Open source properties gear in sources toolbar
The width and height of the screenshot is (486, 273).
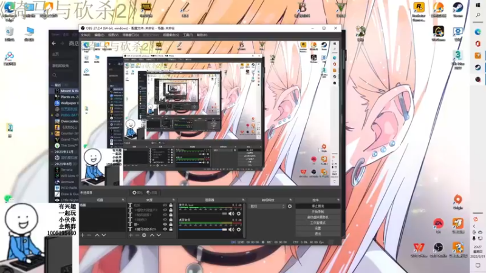tap(144, 235)
